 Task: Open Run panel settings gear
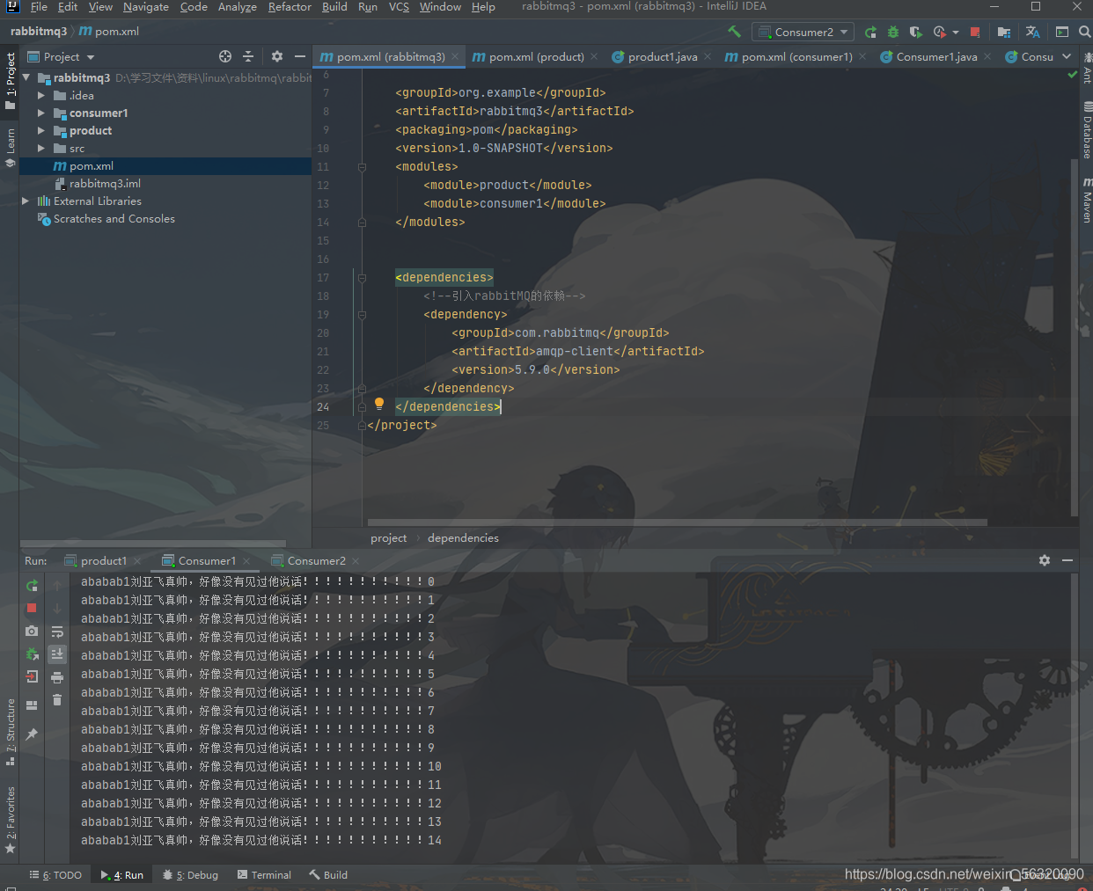pos(1045,560)
